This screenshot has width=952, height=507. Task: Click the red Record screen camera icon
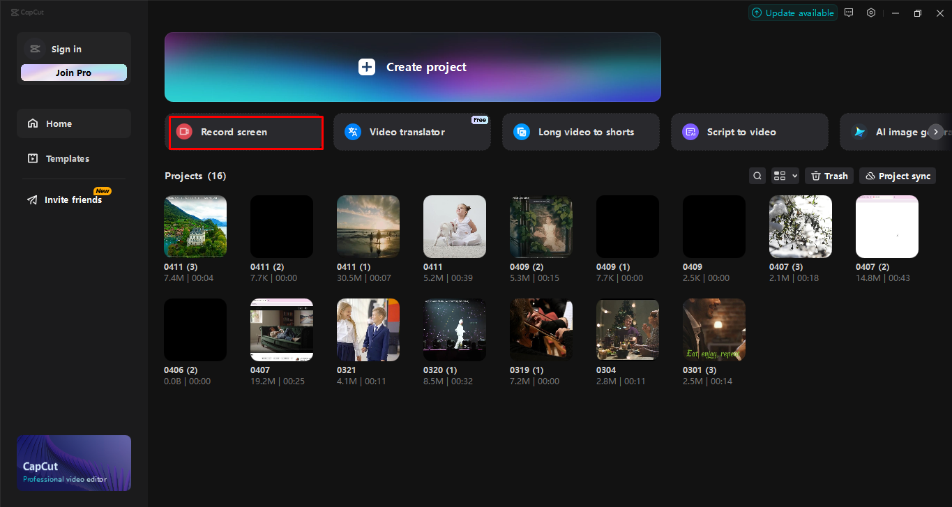184,132
